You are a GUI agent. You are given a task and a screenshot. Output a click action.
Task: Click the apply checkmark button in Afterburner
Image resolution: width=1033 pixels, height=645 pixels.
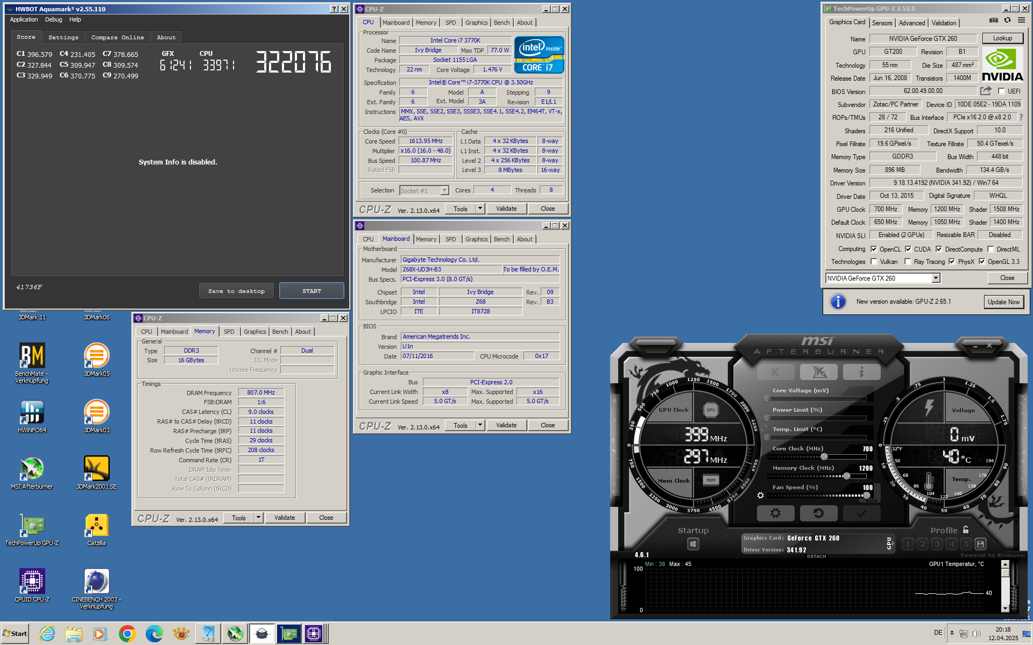(x=861, y=513)
